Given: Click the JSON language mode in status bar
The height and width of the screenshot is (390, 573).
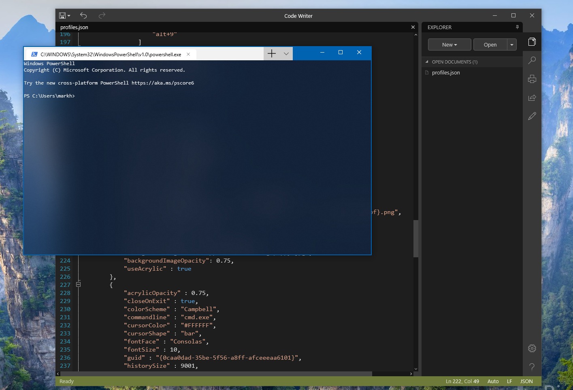Looking at the screenshot, I should (x=526, y=381).
